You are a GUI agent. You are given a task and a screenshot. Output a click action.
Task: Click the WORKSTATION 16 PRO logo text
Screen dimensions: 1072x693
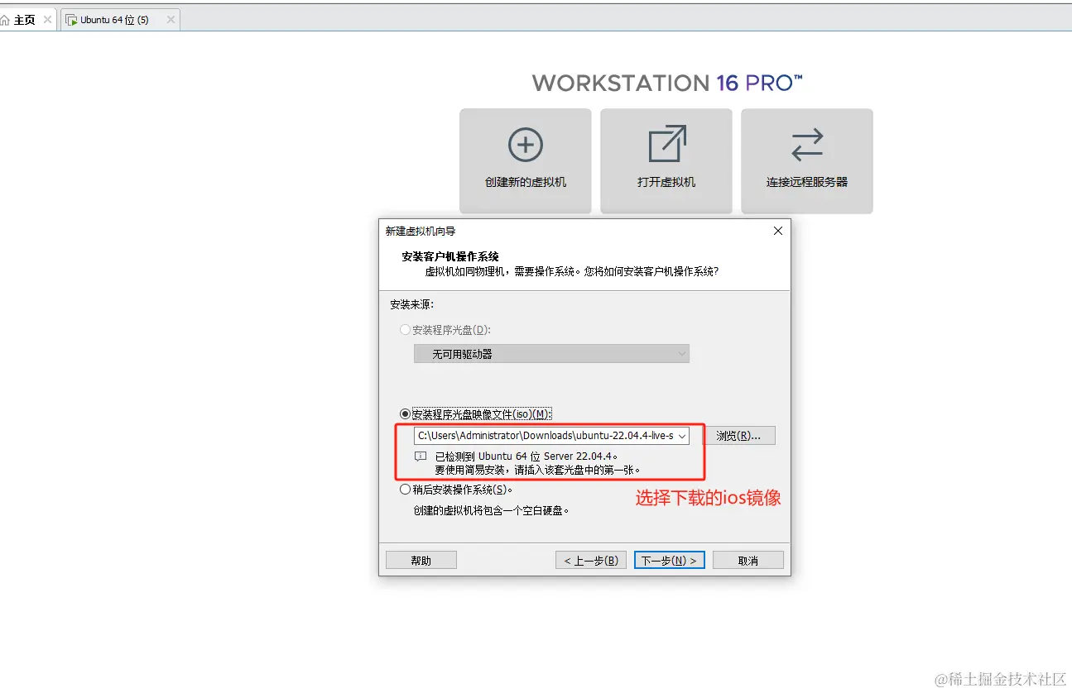point(667,83)
